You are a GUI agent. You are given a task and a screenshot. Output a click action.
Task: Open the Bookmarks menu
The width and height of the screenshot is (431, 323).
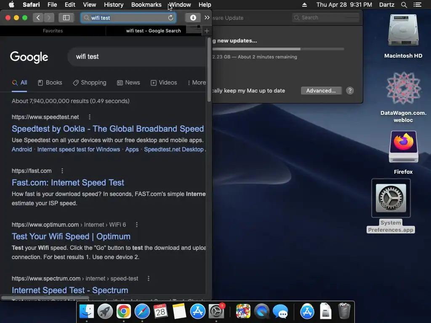pos(146,5)
